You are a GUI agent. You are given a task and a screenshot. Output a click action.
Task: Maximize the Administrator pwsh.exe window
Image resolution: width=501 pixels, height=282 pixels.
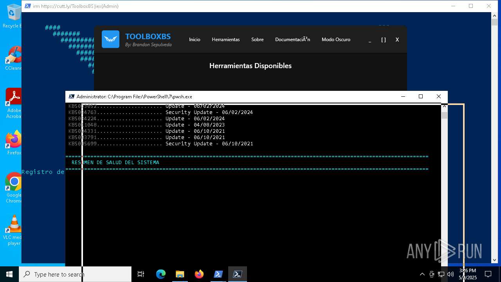tap(421, 96)
